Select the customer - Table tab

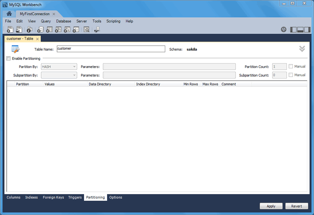20,39
